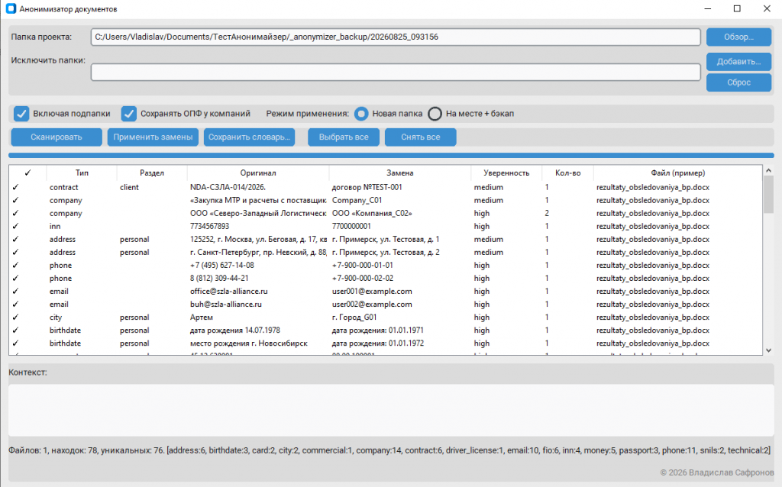Select 'место рождения г. Новосибирск' original cell

[258, 343]
